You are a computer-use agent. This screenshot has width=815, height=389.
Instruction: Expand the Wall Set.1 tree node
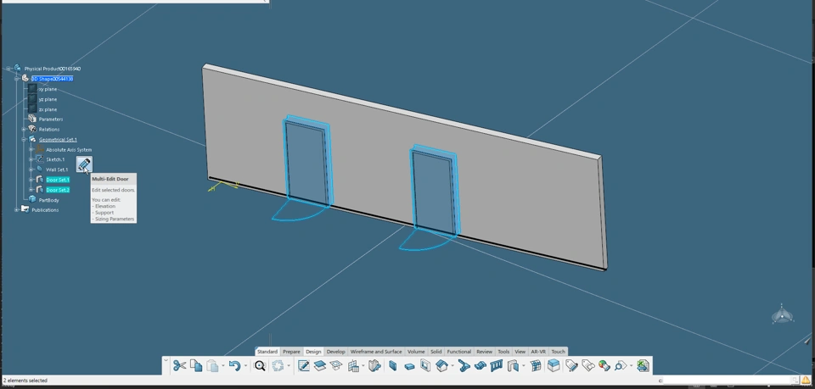[x=31, y=169]
